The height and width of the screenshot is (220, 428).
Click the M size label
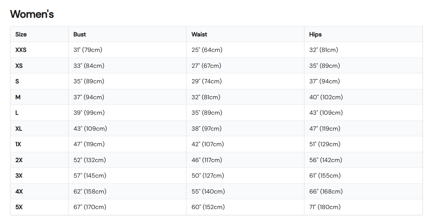coord(18,97)
